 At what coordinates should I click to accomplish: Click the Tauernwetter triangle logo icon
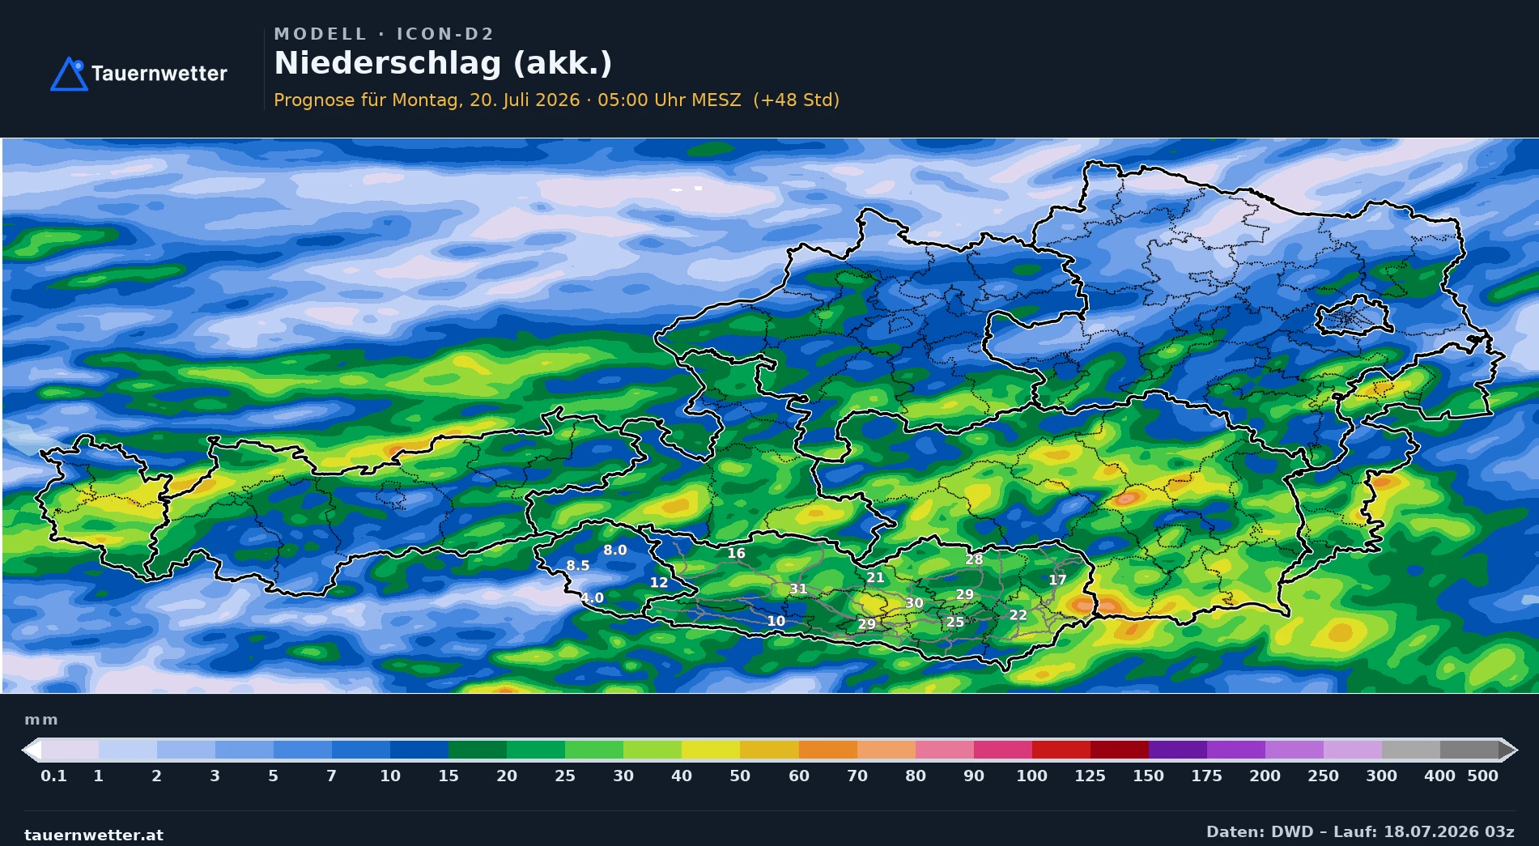point(69,74)
